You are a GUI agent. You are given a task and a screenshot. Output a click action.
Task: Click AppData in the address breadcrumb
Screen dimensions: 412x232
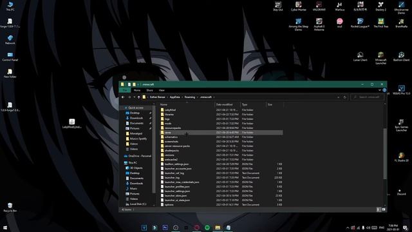(x=174, y=97)
